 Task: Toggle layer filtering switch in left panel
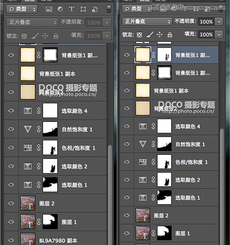point(109,9)
